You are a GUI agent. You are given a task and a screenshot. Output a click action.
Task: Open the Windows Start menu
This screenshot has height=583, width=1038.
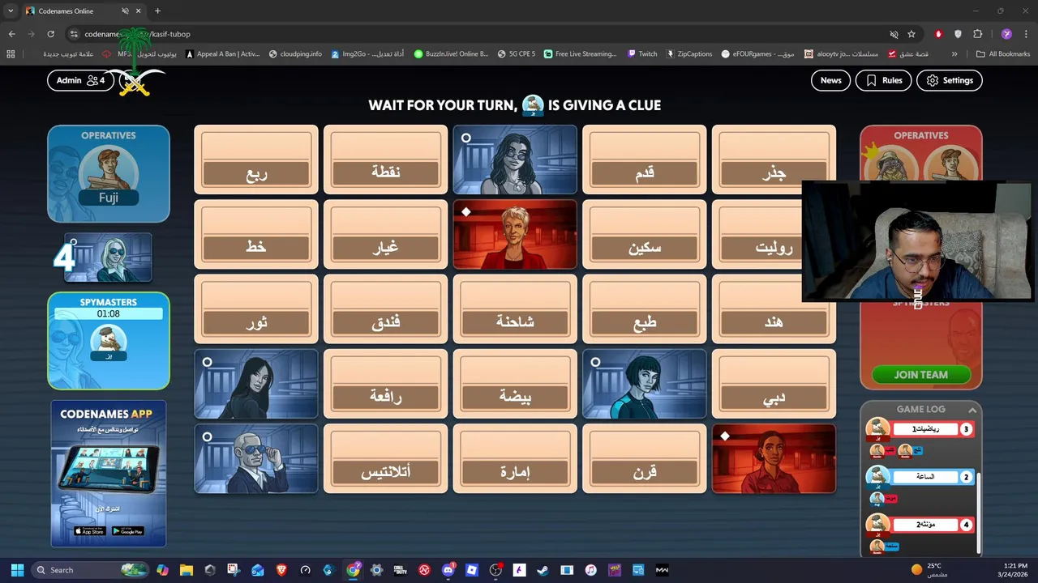(x=17, y=570)
